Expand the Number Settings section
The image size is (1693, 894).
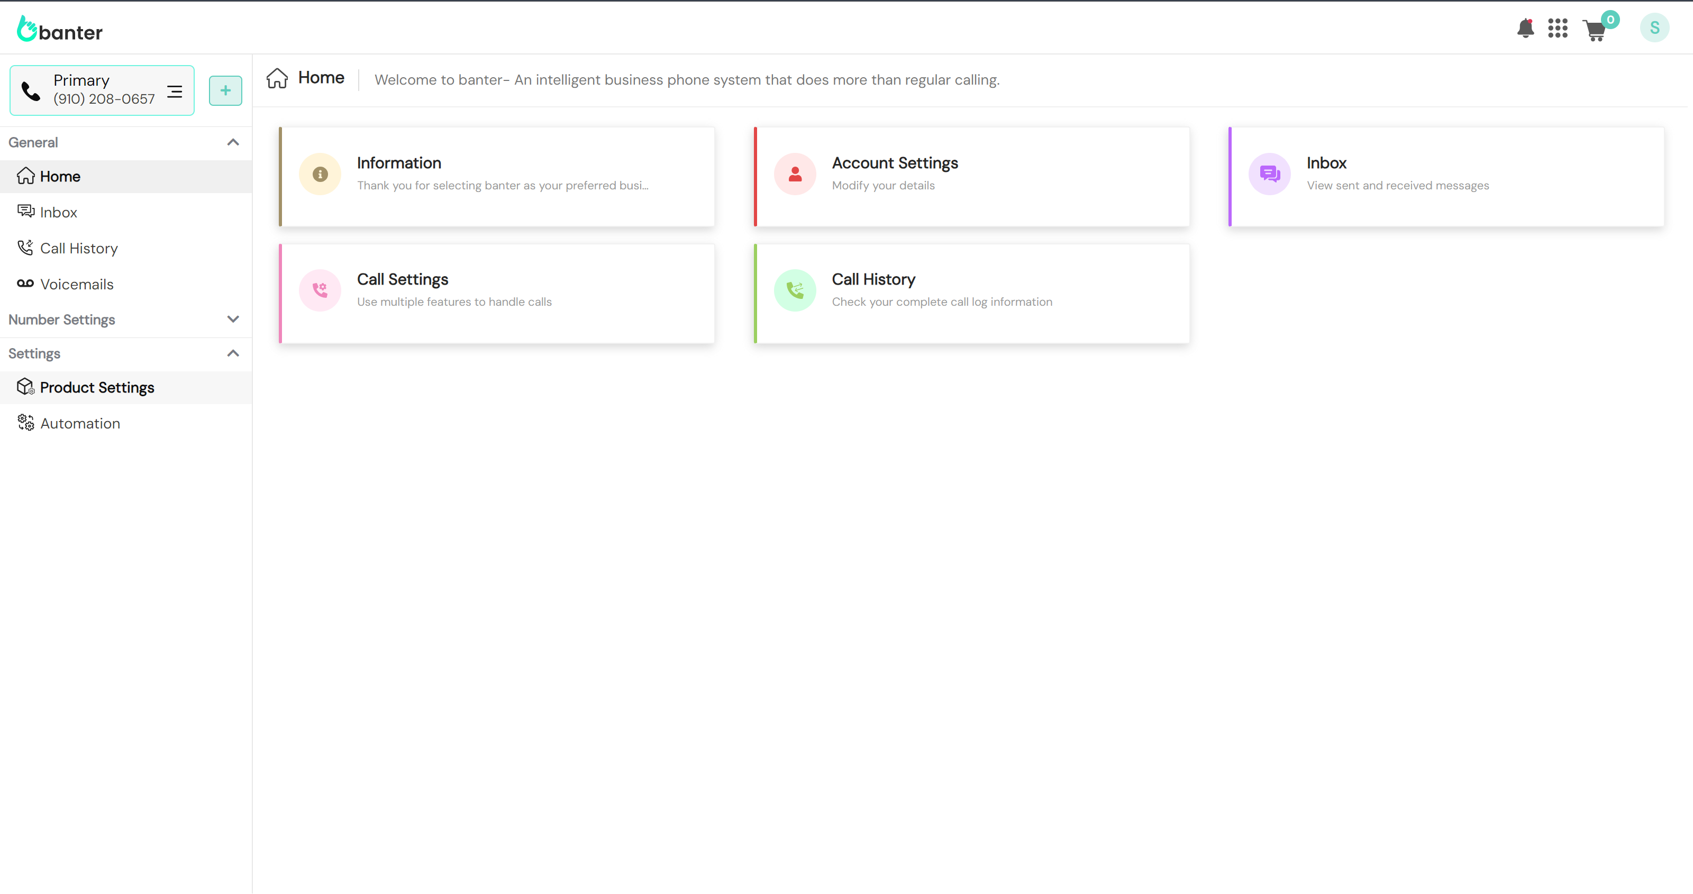[233, 320]
